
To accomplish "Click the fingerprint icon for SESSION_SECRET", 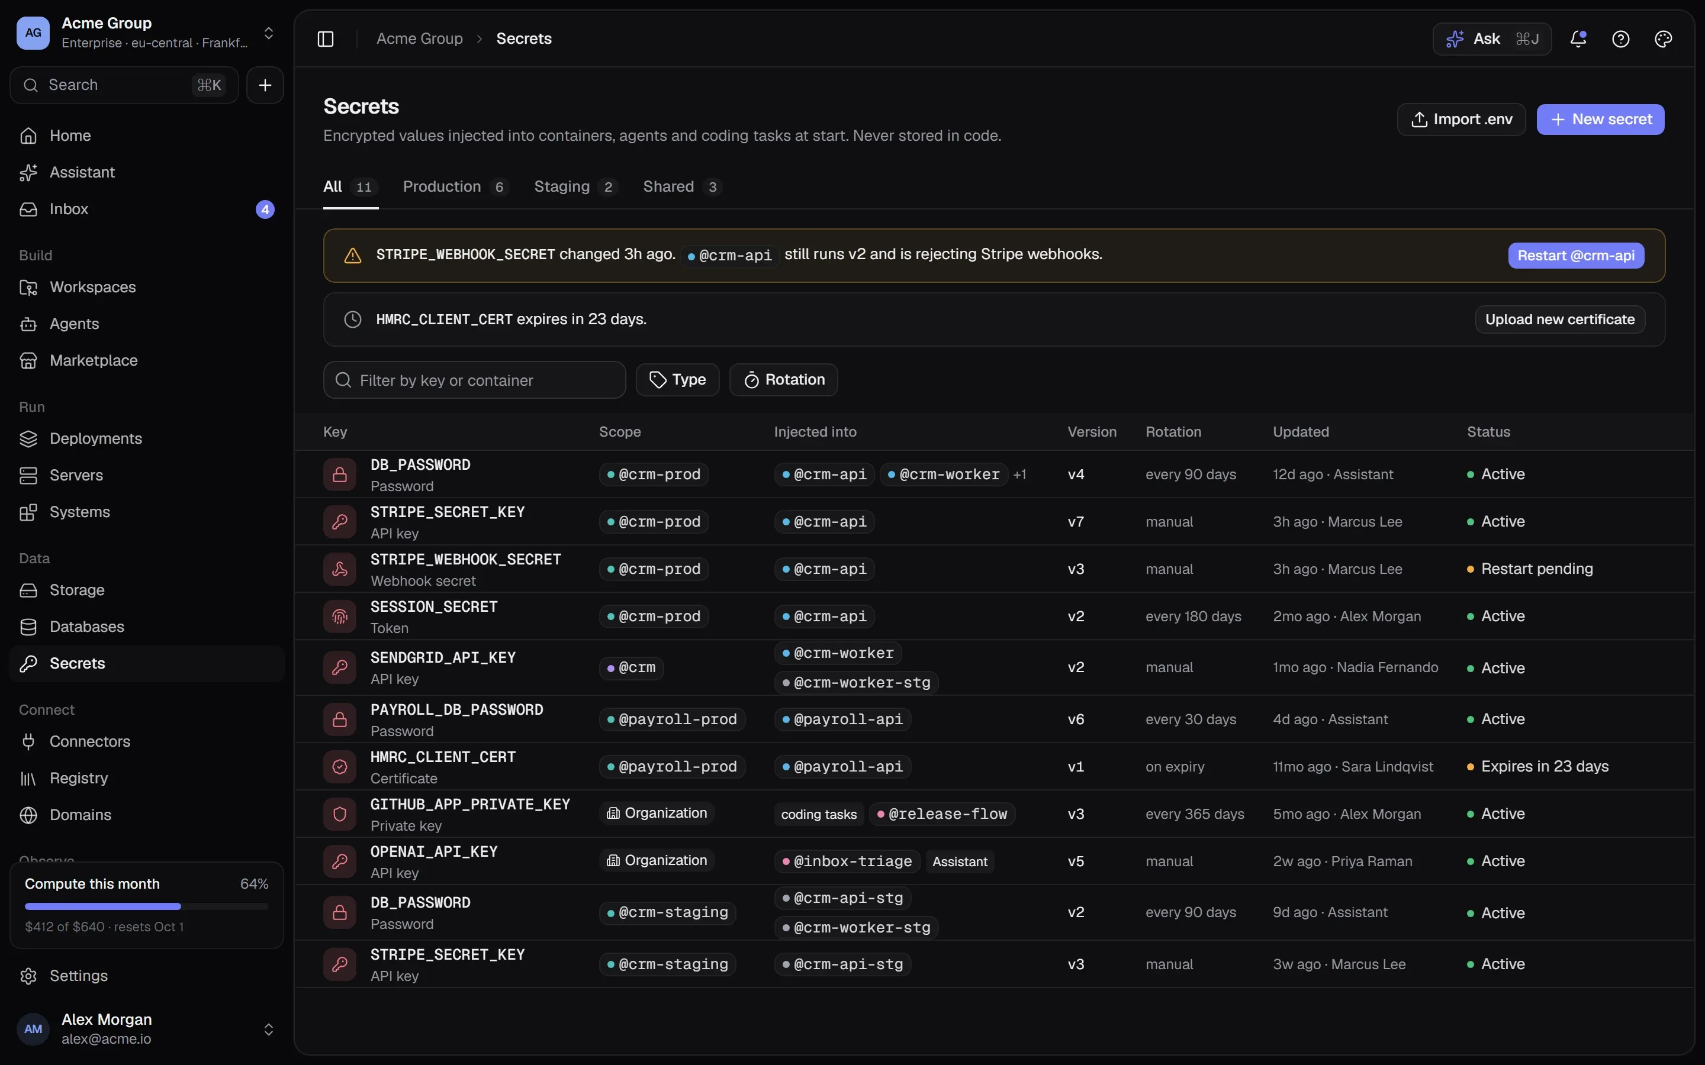I will point(340,617).
